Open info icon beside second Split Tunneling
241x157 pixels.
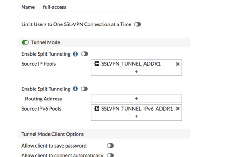(75, 89)
